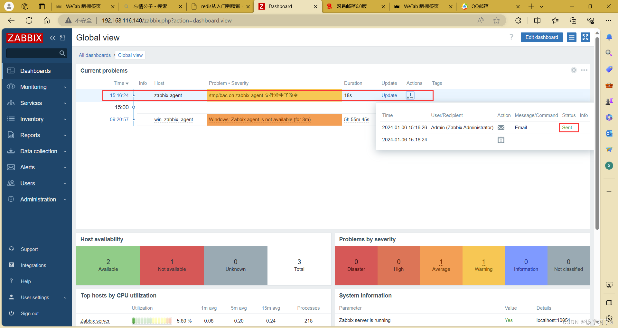
Task: Click Update for the zabbix-agent problem
Action: 389,95
